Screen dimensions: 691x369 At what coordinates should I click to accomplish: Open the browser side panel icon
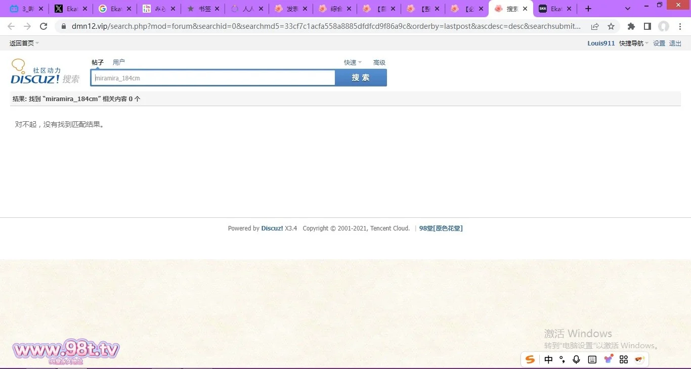(647, 26)
